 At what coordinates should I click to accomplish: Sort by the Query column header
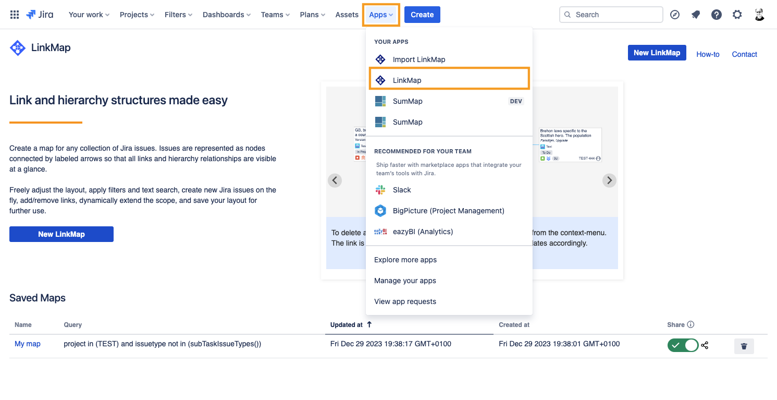[72, 324]
